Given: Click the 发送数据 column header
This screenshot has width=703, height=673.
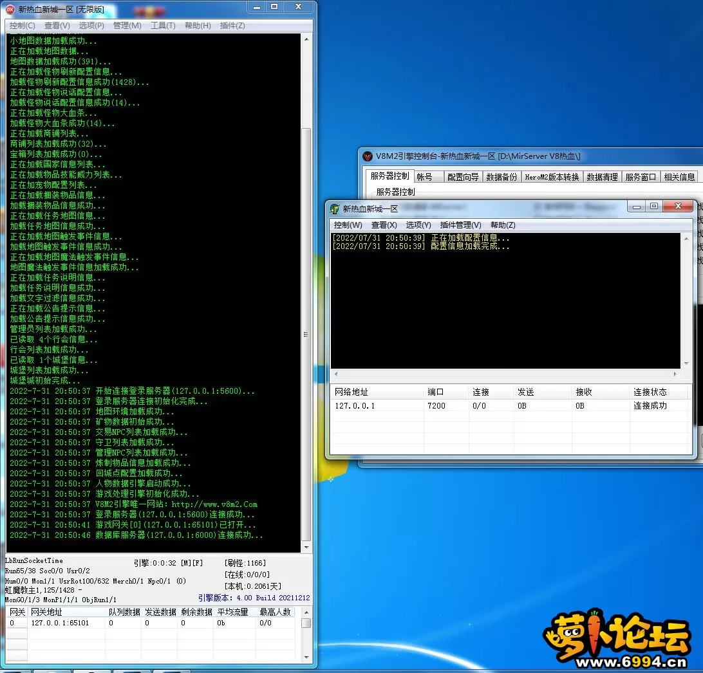Looking at the screenshot, I should tap(160, 612).
